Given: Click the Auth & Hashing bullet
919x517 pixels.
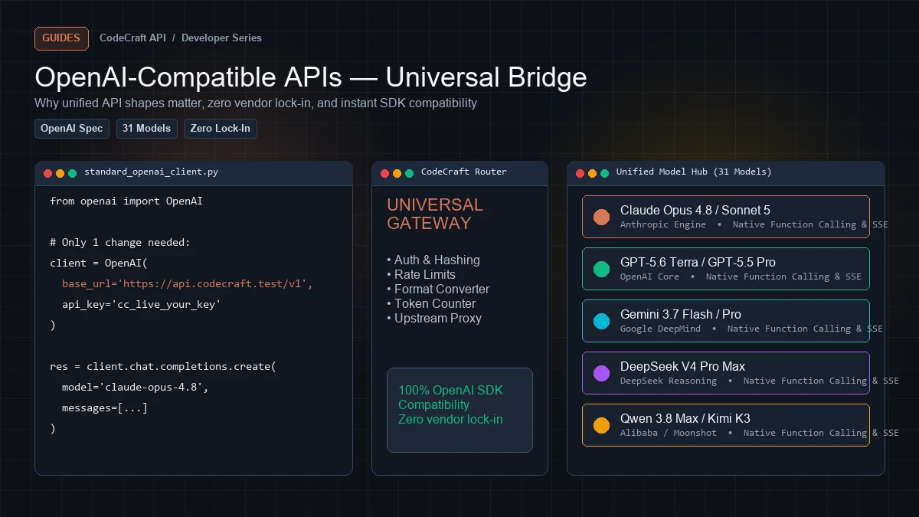Looking at the screenshot, I should point(433,260).
